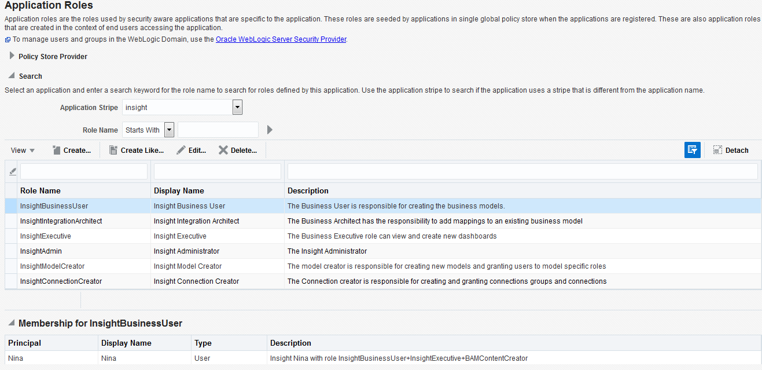The image size is (762, 370).
Task: Toggle the Query By Example filter icon
Action: coord(693,150)
